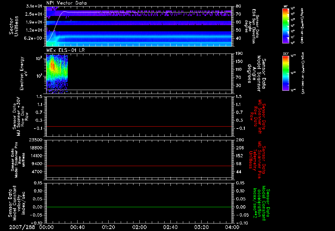Viewport: 335px width, 231px height.
Task: Click the '1.2e+01' sector tick value
Action: 34,30
